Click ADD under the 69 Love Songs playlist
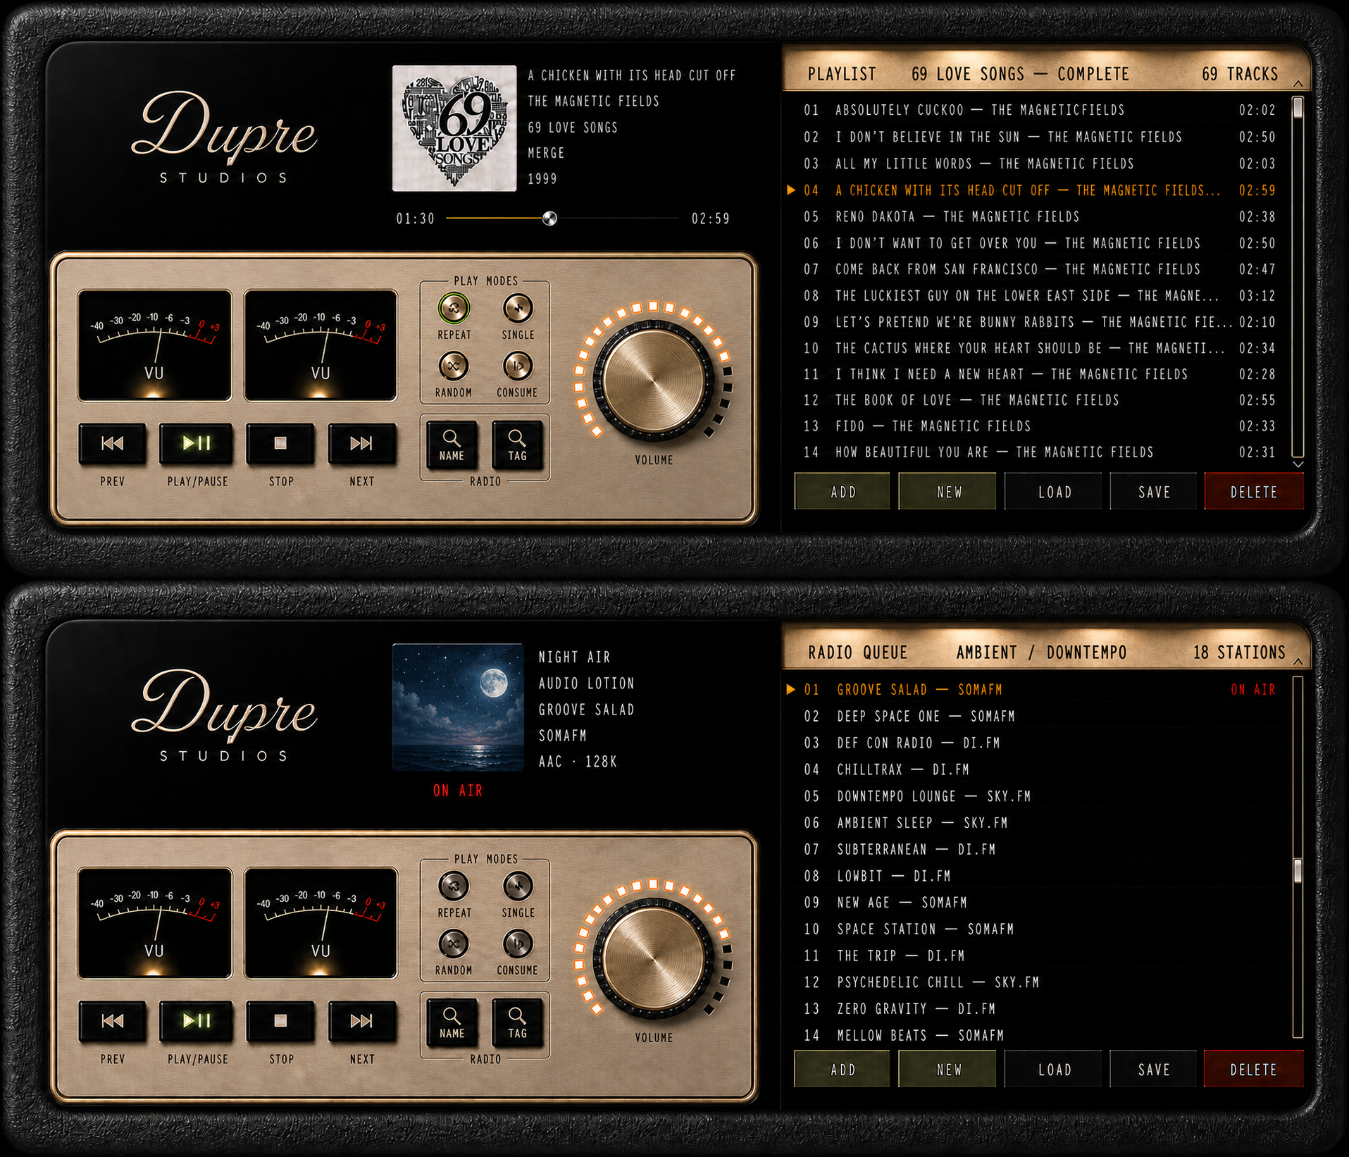This screenshot has height=1157, width=1349. 843,492
